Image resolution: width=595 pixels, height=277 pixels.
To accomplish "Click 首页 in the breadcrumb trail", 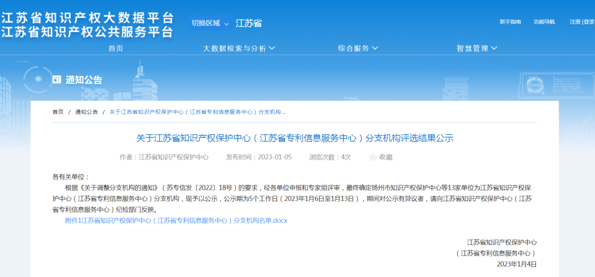I will pos(58,112).
